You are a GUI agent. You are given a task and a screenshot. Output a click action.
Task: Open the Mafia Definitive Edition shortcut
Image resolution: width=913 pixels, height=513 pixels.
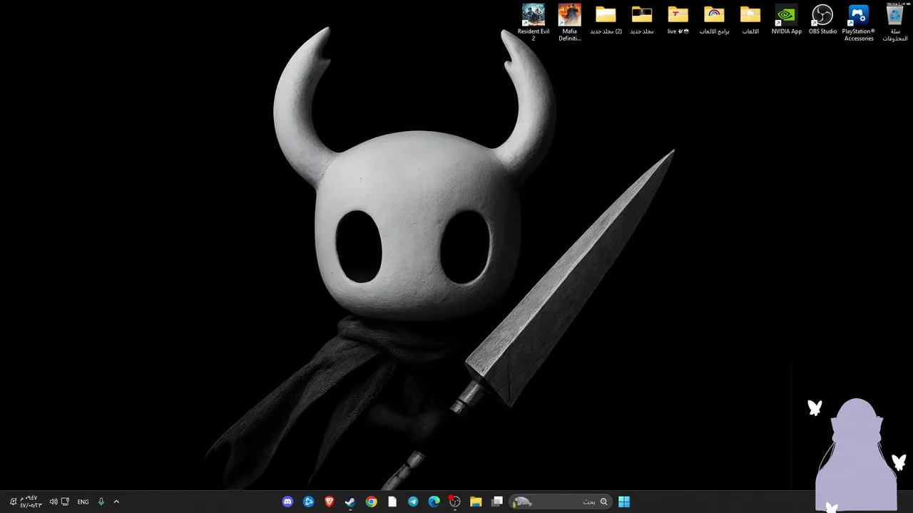point(569,22)
